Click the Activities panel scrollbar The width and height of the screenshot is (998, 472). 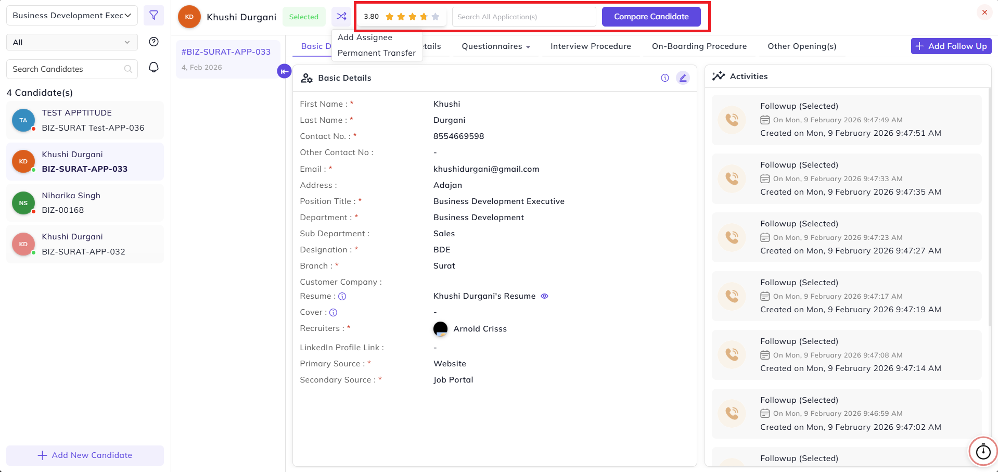click(x=990, y=207)
